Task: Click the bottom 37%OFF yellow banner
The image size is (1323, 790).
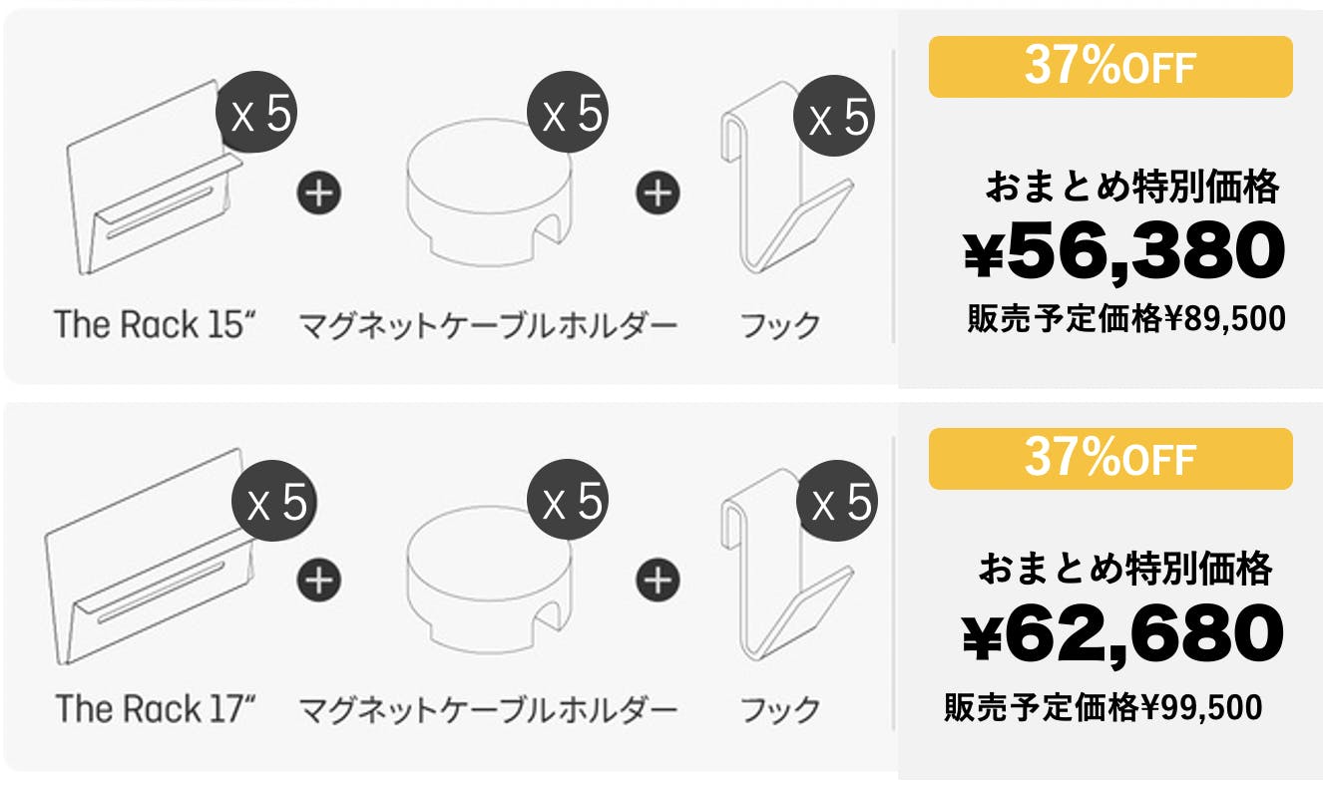Action: (x=1109, y=459)
